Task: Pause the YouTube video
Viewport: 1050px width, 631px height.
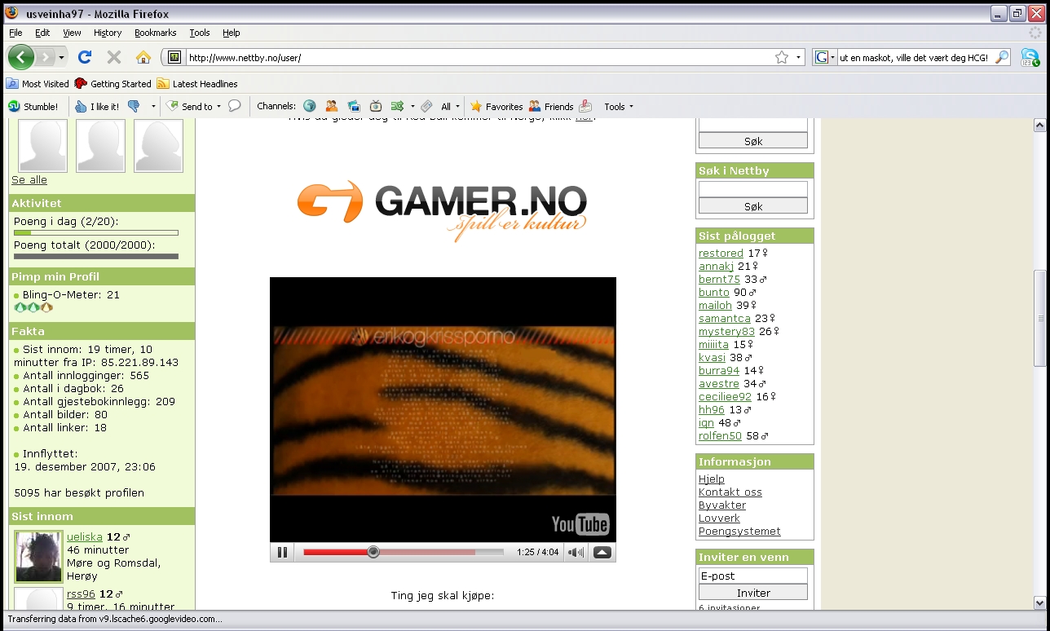Action: click(x=282, y=552)
